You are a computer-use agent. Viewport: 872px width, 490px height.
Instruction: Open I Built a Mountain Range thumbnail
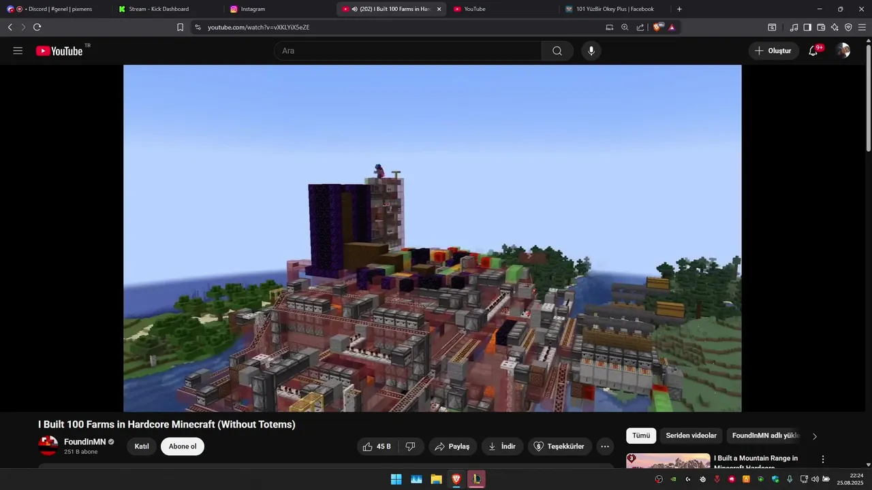(668, 461)
